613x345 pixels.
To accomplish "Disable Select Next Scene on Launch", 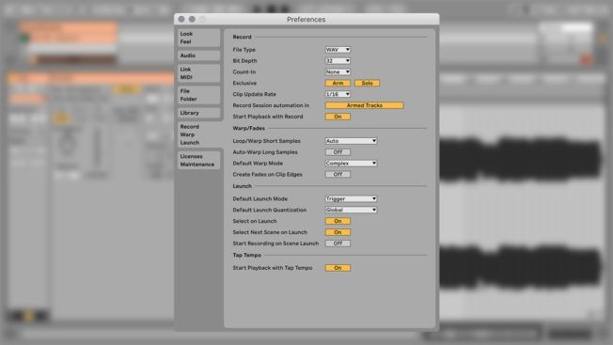I will click(x=338, y=232).
